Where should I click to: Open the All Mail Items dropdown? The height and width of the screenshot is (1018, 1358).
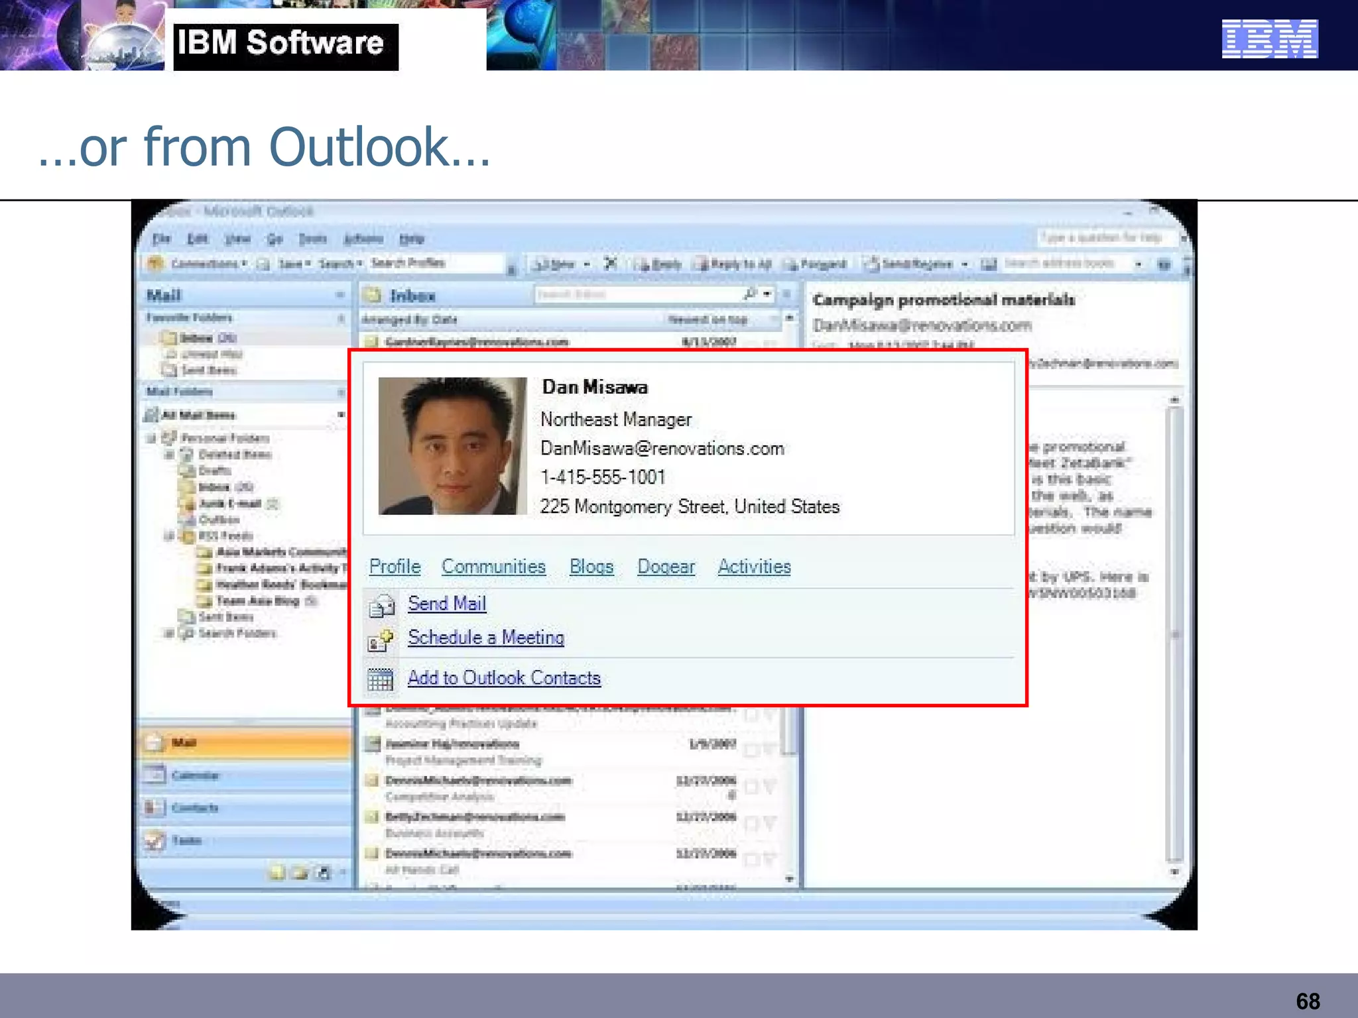click(x=341, y=415)
